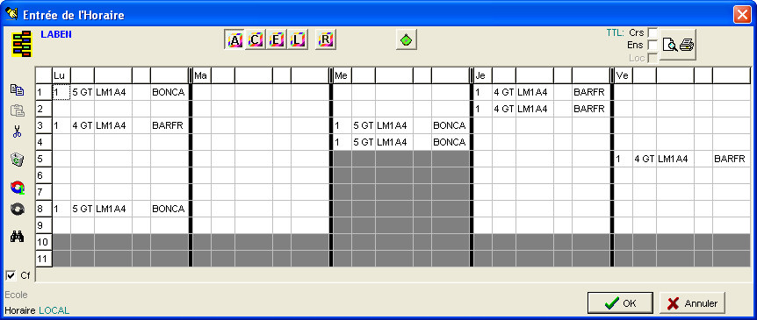Click the LOCAL text beside Horaire
Screen dimensions: 757x320
[54, 311]
